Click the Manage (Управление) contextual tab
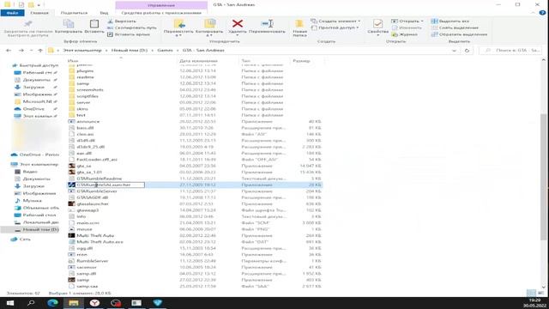 pos(161,5)
